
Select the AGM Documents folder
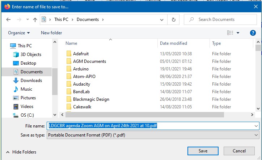tap(89, 61)
